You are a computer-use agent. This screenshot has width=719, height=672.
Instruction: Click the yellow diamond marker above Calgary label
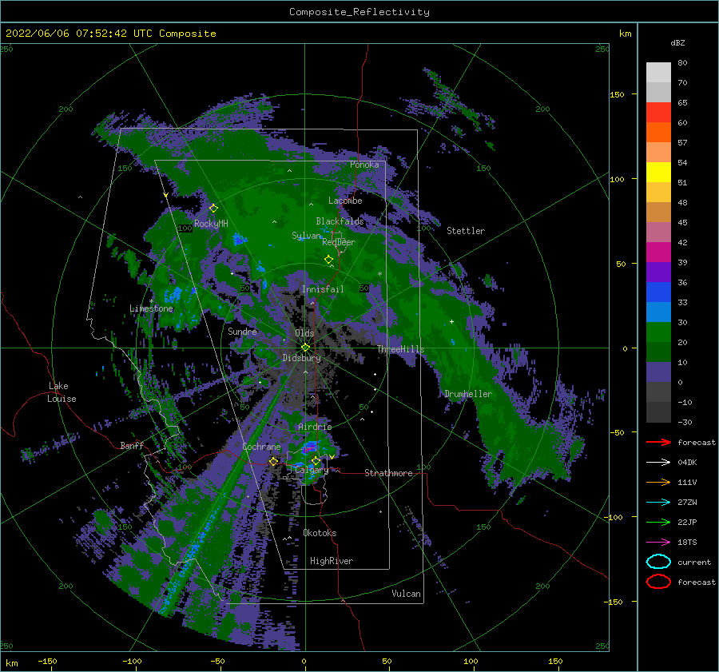[316, 460]
